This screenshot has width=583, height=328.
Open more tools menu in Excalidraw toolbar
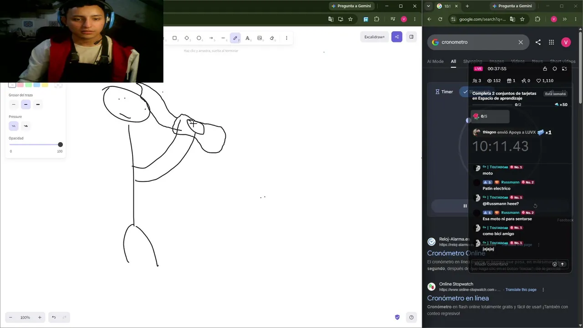[286, 38]
